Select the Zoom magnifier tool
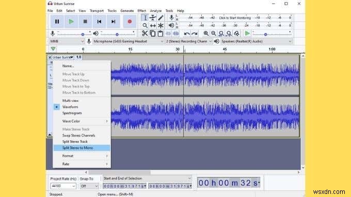The image size is (351, 197). tap(145, 26)
